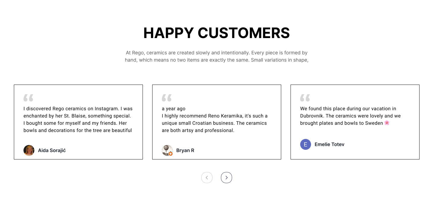Open reviewer name Aida Sorajić
The width and height of the screenshot is (434, 209).
point(52,150)
